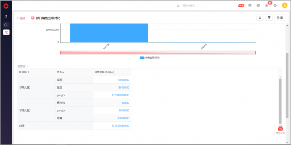Collapse the sidebar with double-chevron icon

[x=6, y=16]
